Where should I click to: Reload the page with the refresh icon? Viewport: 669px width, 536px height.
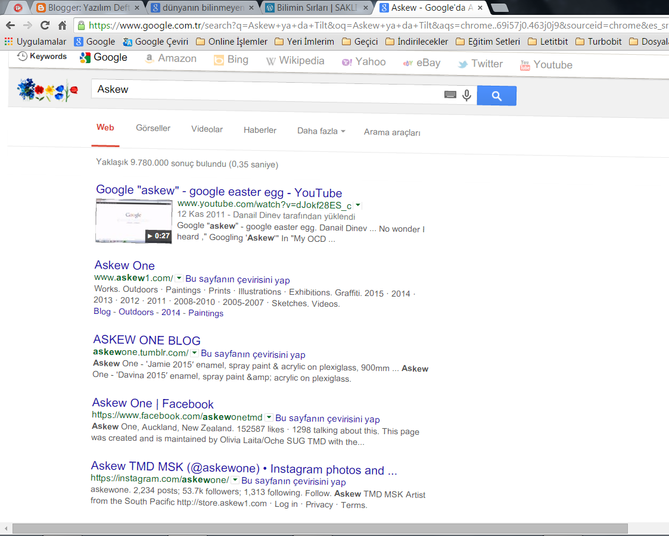45,26
